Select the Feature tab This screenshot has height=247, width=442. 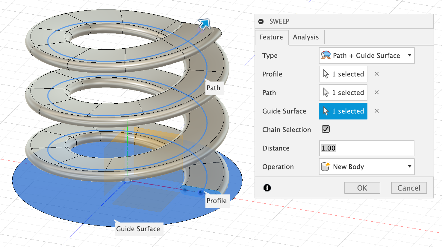(271, 37)
